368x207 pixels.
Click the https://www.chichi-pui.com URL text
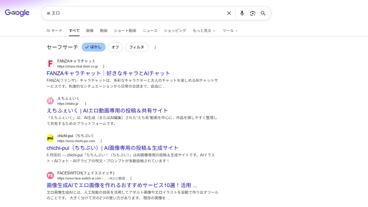click(76, 141)
